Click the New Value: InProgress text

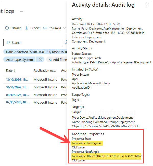[x=86, y=143]
